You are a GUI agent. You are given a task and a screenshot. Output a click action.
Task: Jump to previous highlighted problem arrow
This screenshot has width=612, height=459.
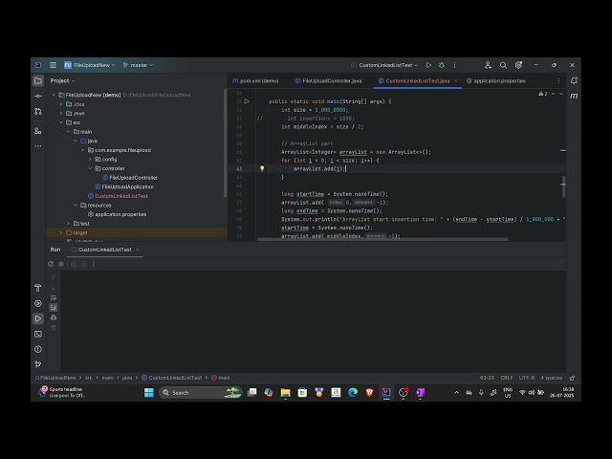[x=553, y=94]
